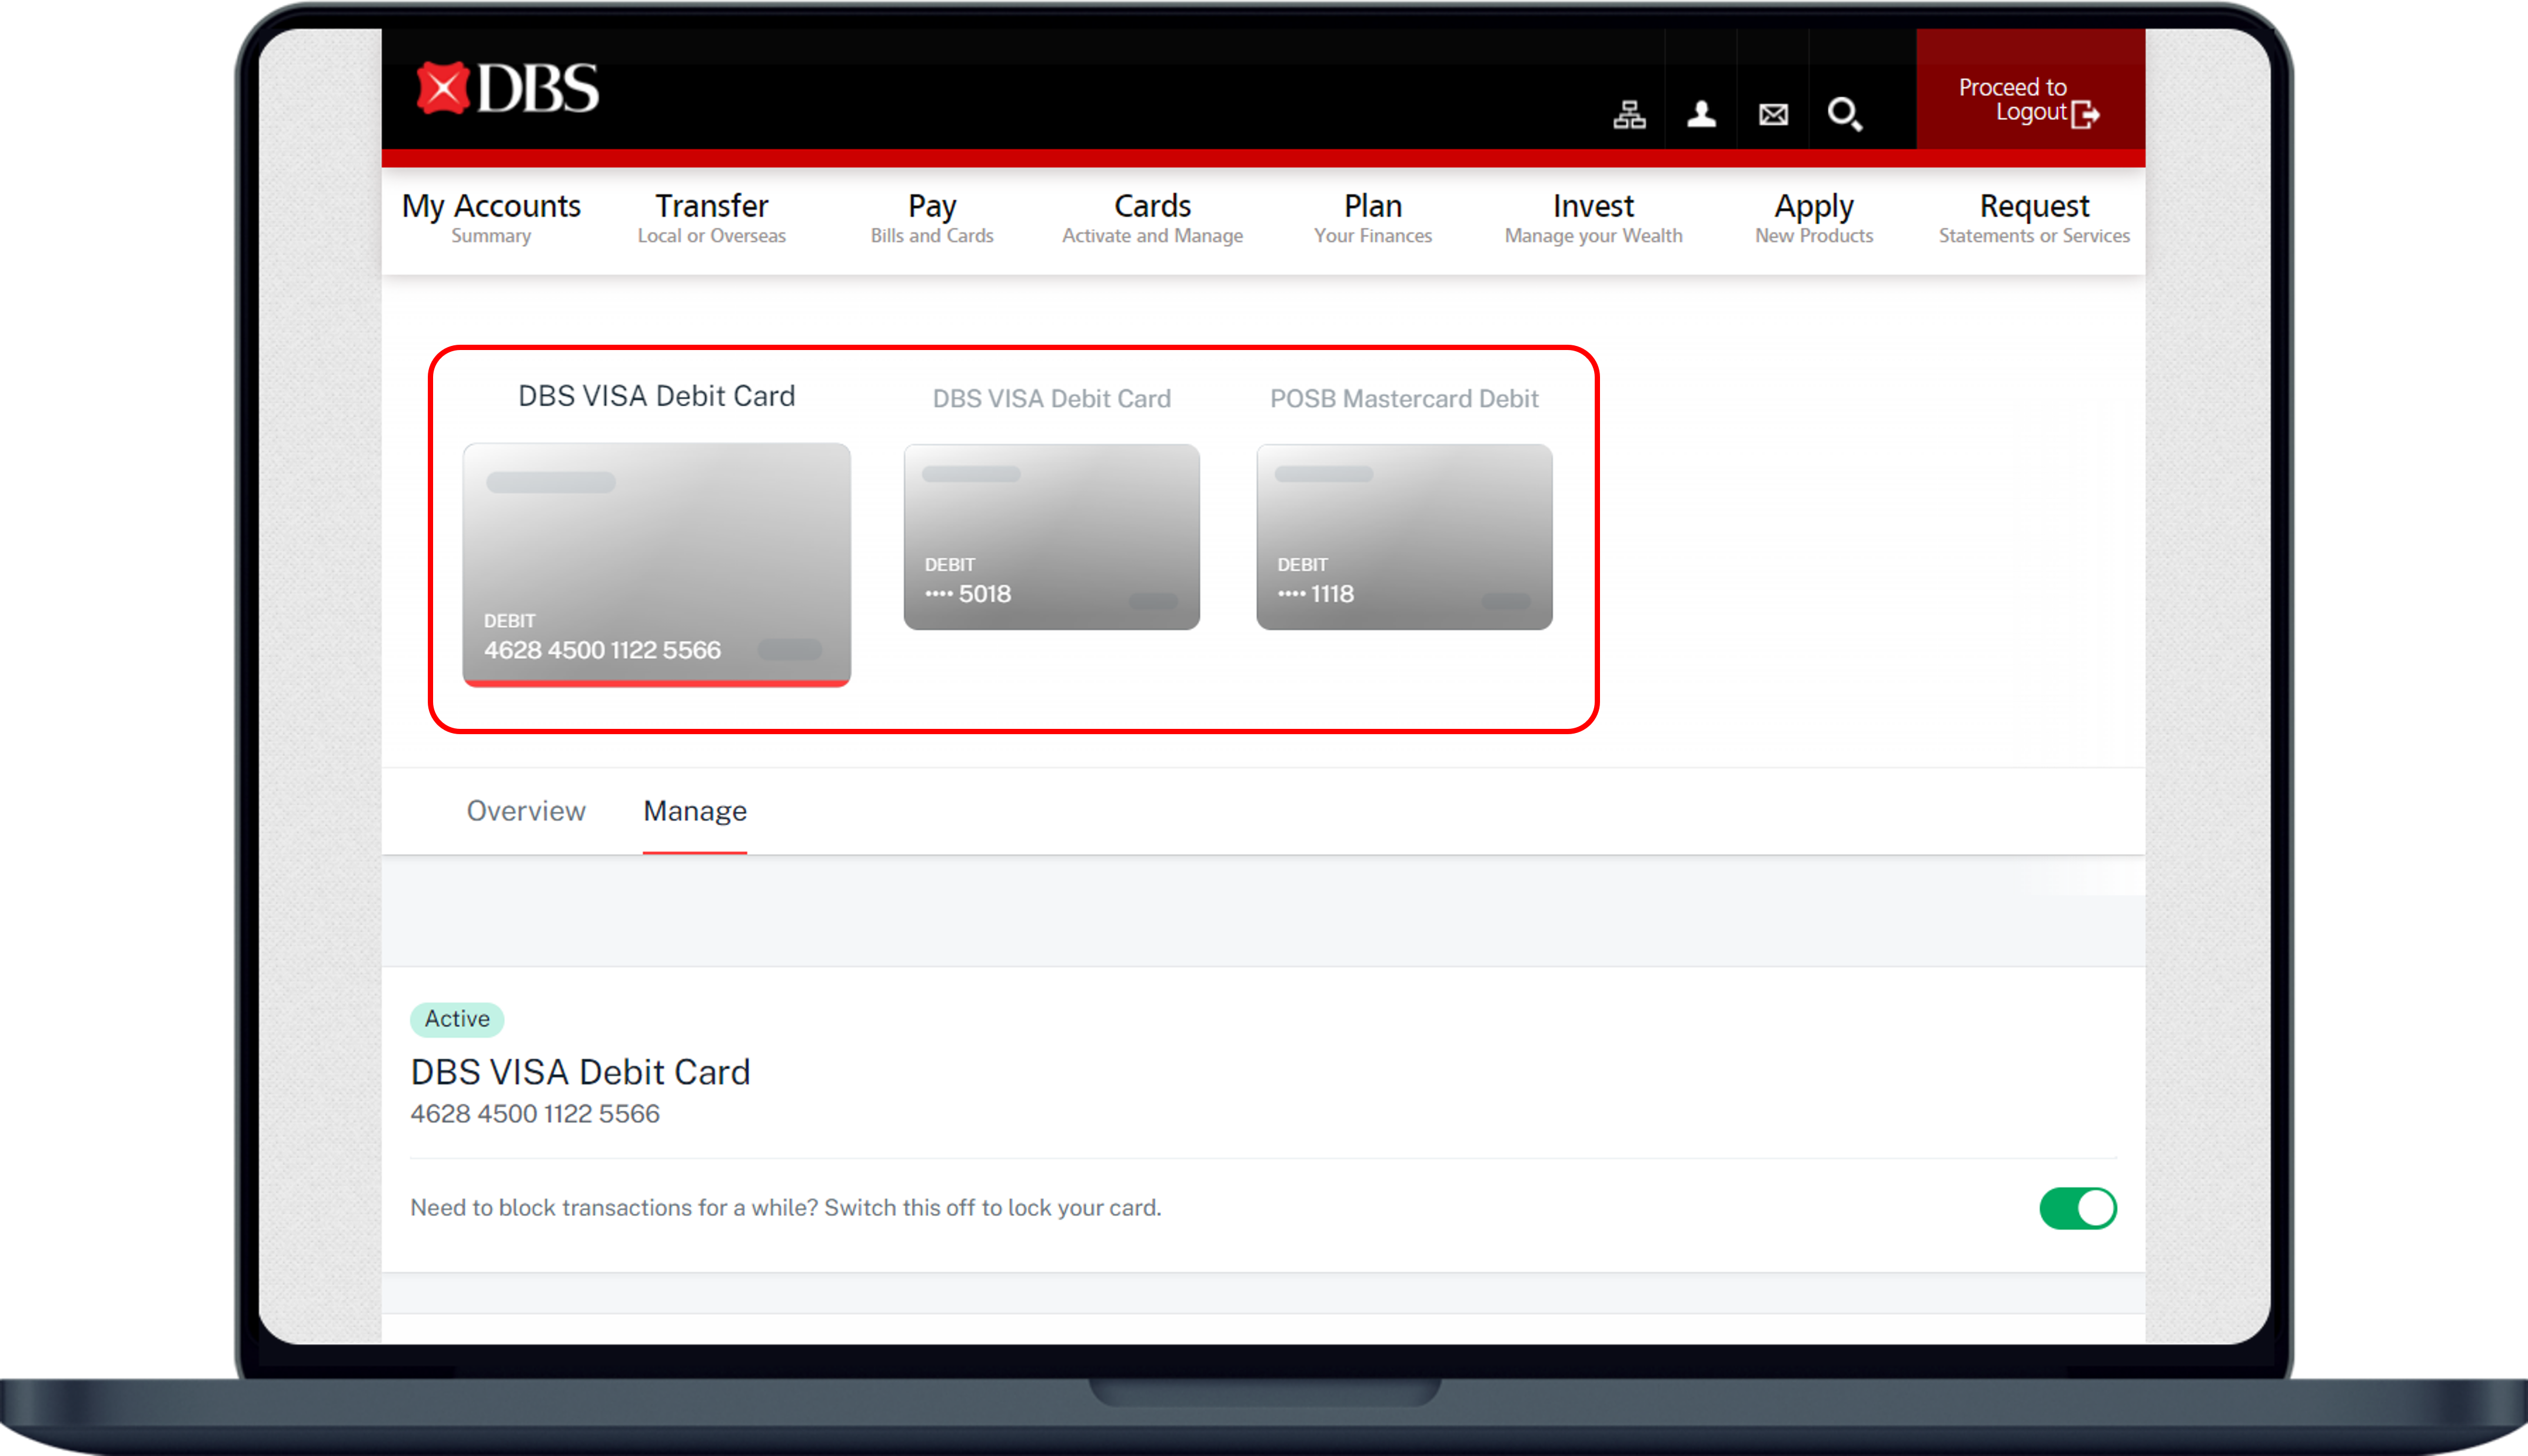Switch to the Overview tab
The height and width of the screenshot is (1456, 2528).
[x=526, y=811]
